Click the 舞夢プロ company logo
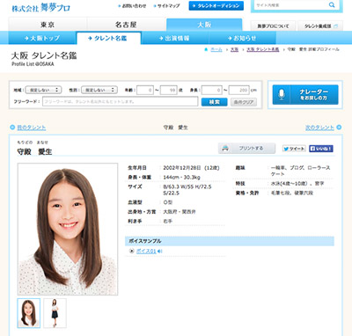 click(x=40, y=7)
